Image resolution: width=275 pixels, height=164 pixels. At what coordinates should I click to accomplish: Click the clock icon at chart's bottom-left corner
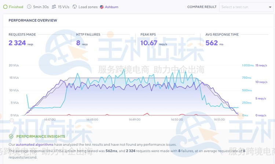coord(12,120)
